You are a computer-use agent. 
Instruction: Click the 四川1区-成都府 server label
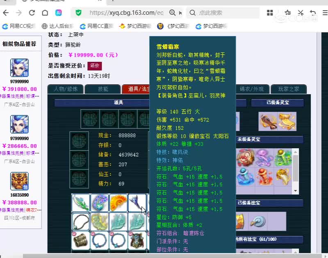[19, 218]
